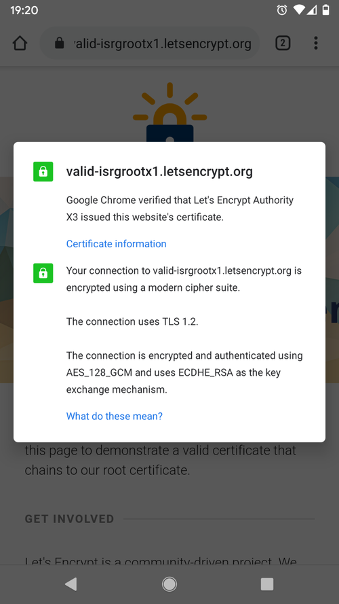The width and height of the screenshot is (339, 604).
Task: Tap the Android home circle button
Action: tap(169, 584)
